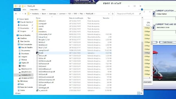Click the Forward navigation arrow
The height and width of the screenshot is (99, 176).
pyautogui.click(x=20, y=14)
